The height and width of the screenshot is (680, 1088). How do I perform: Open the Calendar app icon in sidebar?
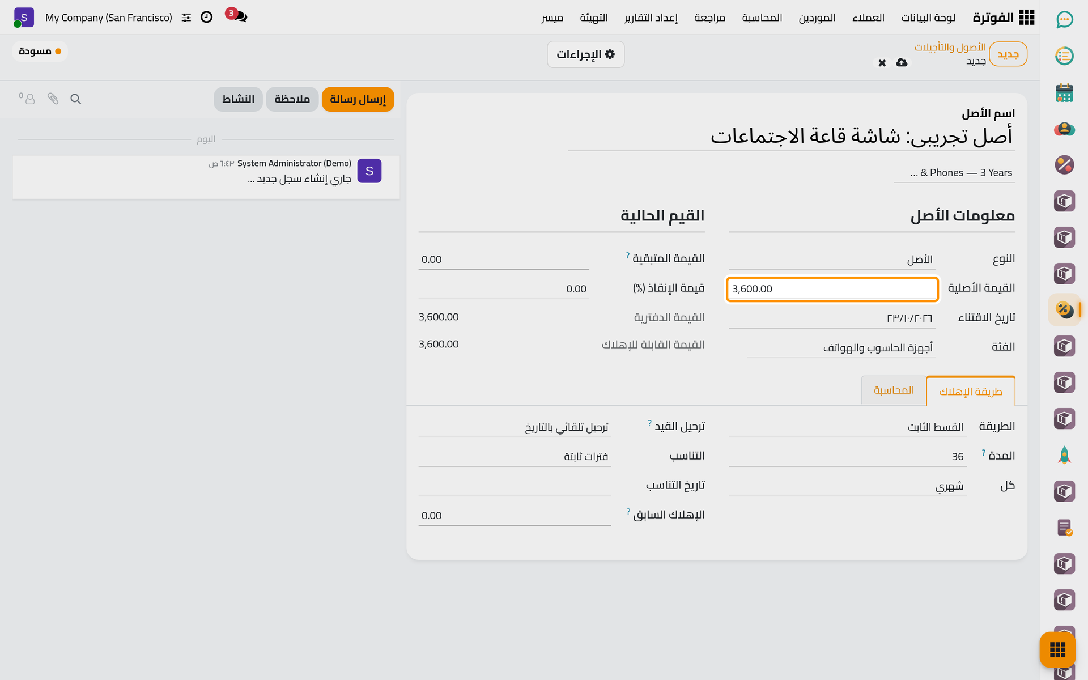[x=1064, y=92]
